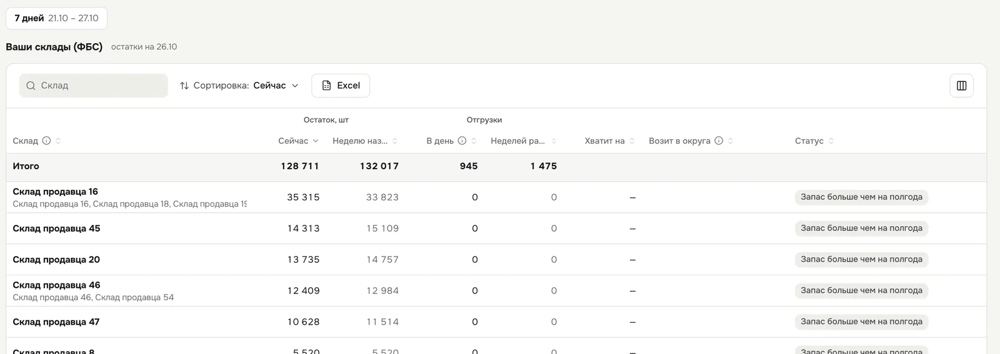Open the 7 дней period selector

[x=57, y=18]
